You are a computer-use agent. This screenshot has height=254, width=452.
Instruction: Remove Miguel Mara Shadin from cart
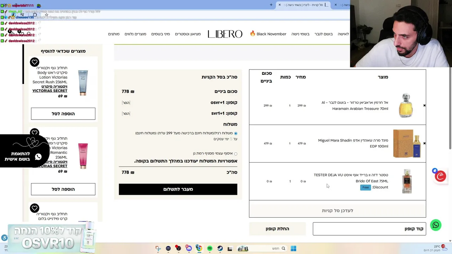pyautogui.click(x=424, y=143)
